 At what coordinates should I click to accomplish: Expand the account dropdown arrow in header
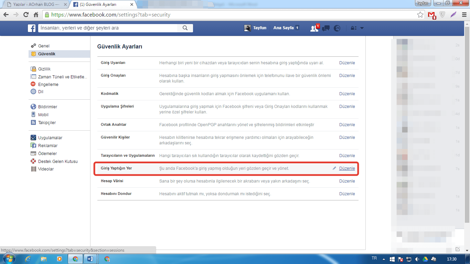point(362,28)
